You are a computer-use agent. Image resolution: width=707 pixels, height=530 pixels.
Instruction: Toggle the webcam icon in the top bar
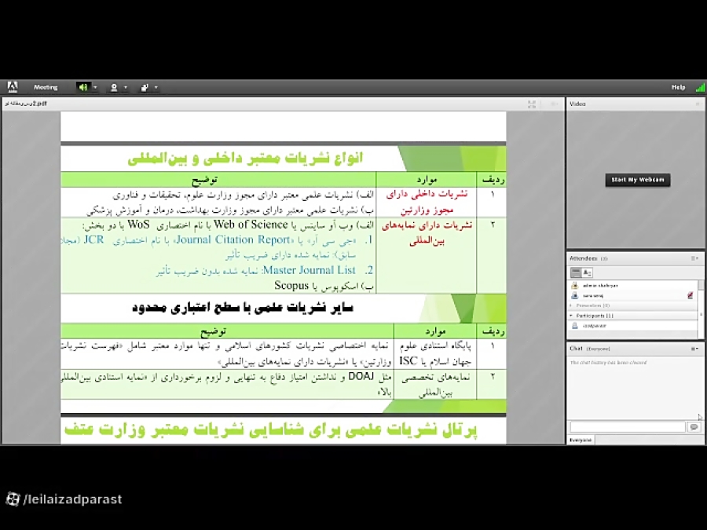(x=114, y=87)
